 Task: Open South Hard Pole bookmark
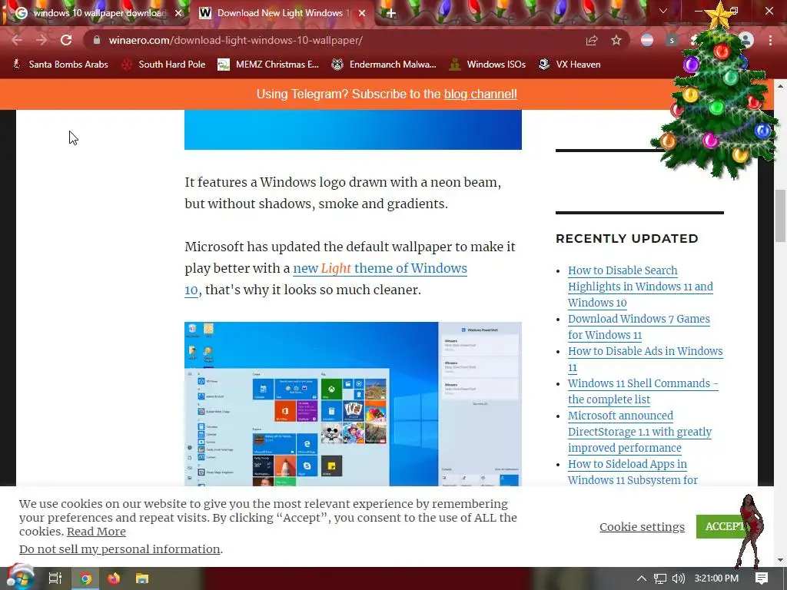coord(164,65)
